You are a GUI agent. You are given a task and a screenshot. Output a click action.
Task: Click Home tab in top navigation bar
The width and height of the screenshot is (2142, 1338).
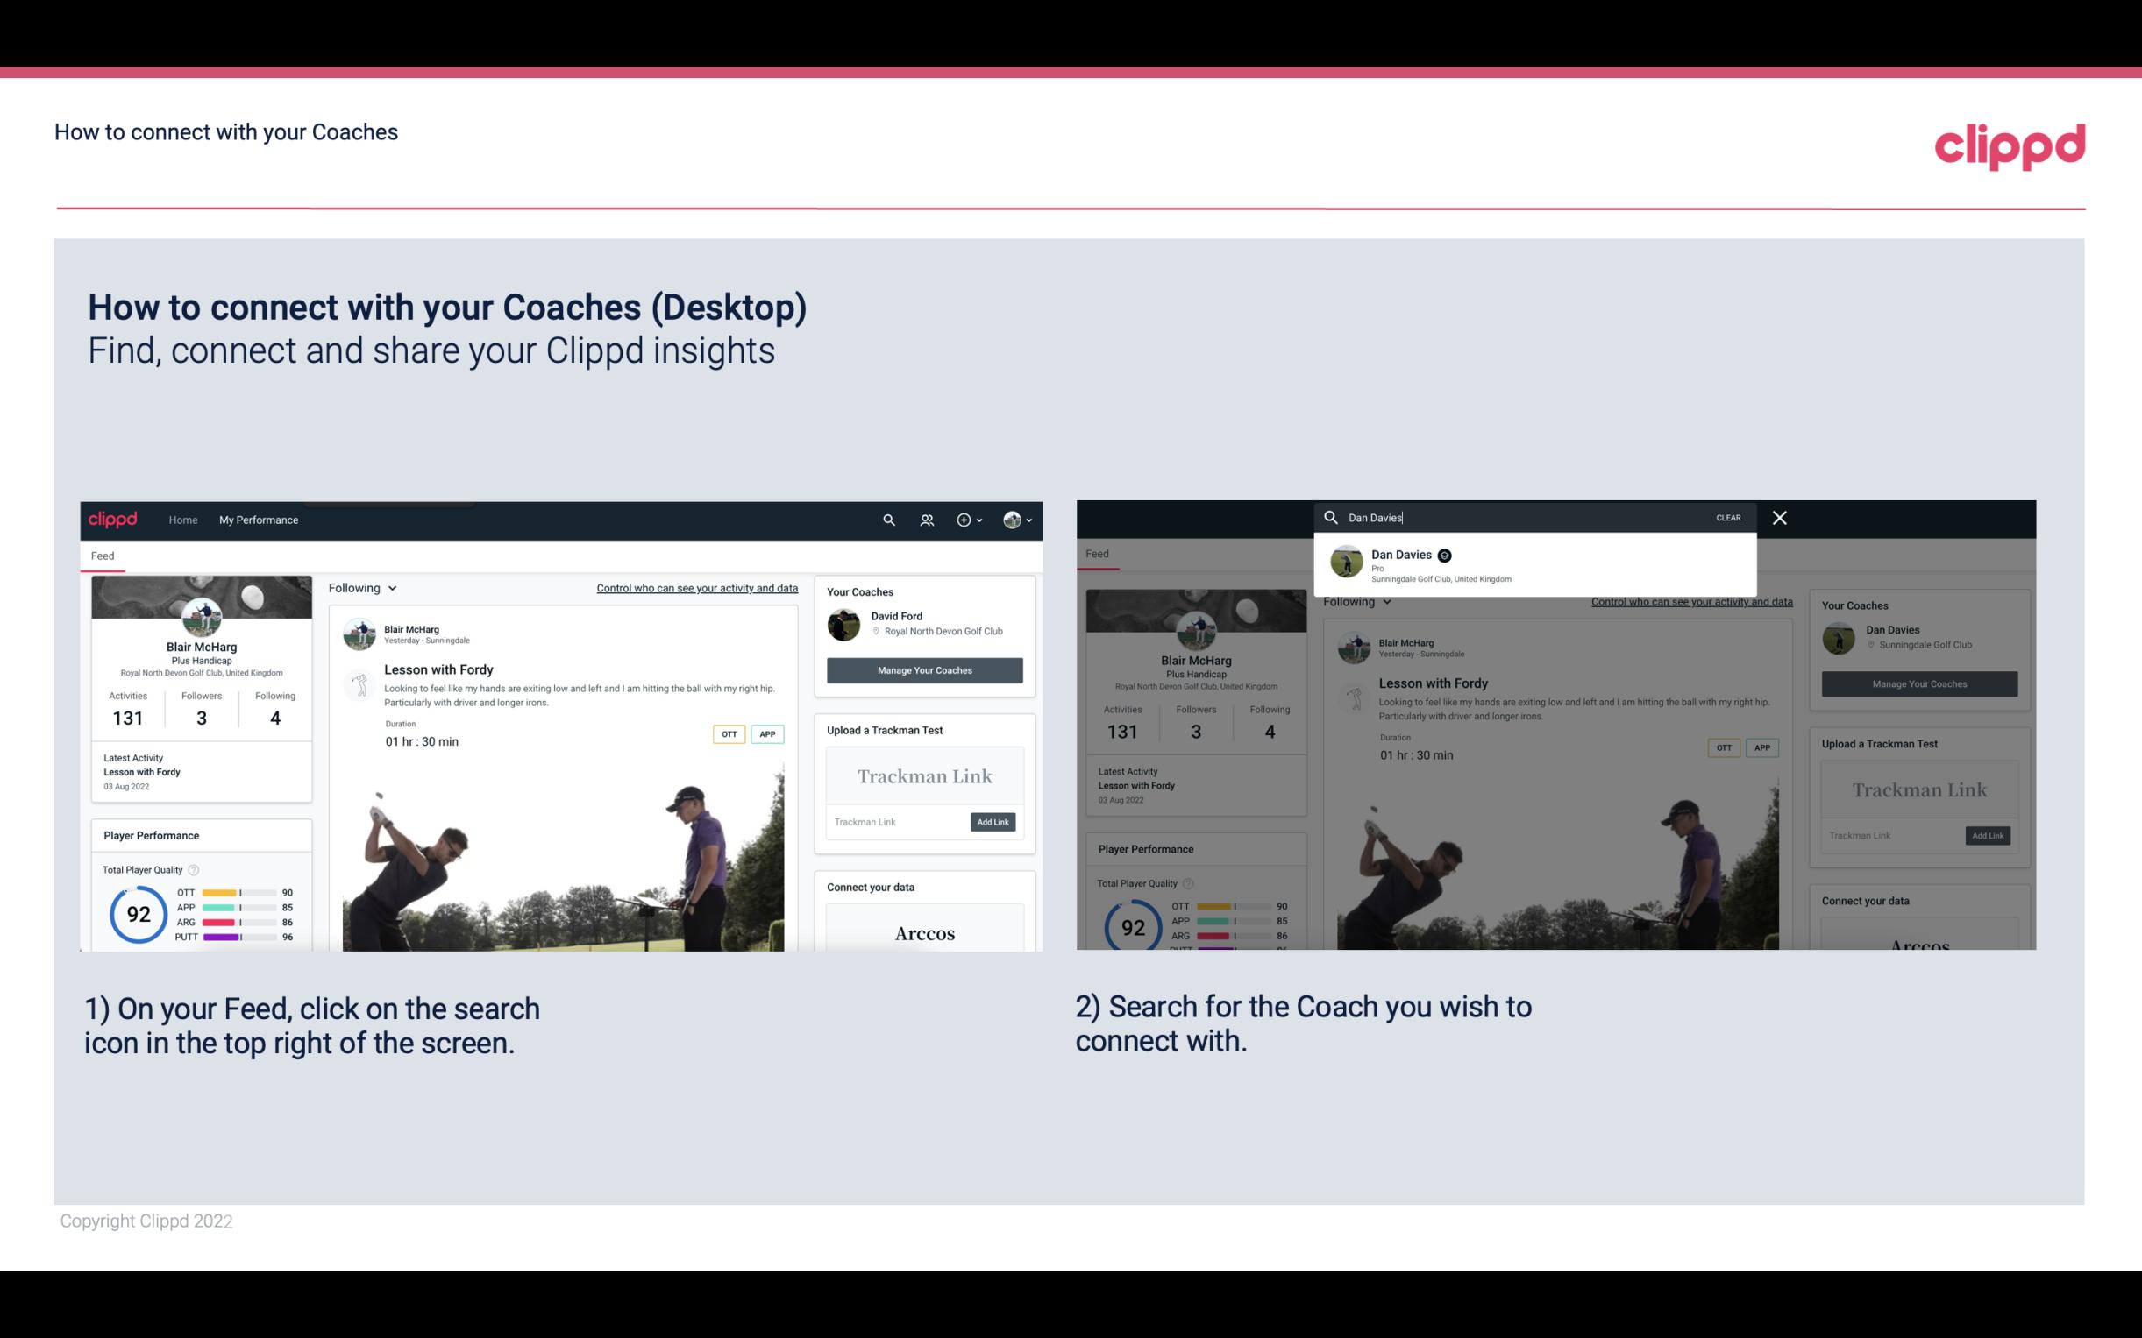183,520
